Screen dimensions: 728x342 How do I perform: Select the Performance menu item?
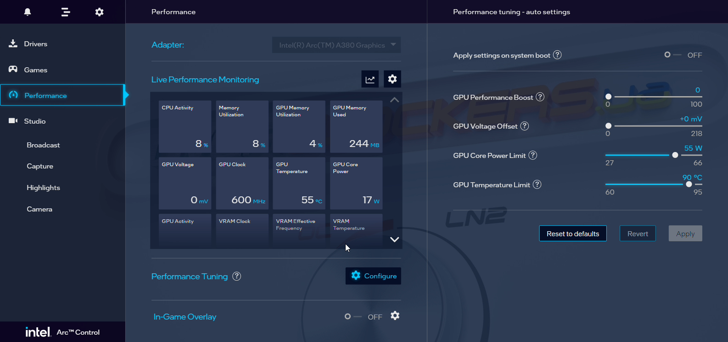62,95
